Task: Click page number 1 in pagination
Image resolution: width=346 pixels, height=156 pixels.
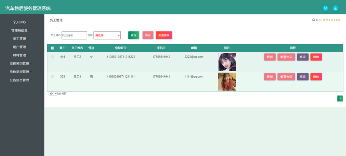Action: [340, 99]
